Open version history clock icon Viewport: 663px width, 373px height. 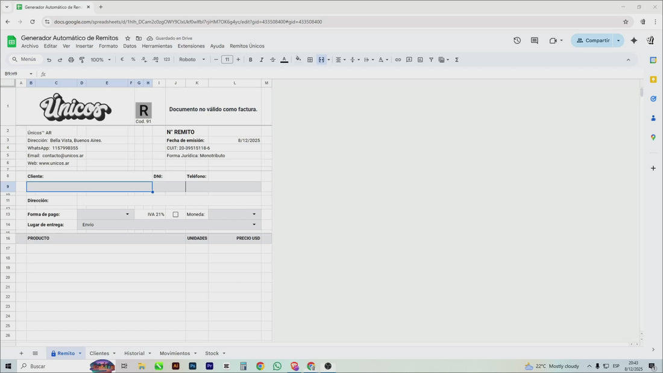[x=517, y=40]
